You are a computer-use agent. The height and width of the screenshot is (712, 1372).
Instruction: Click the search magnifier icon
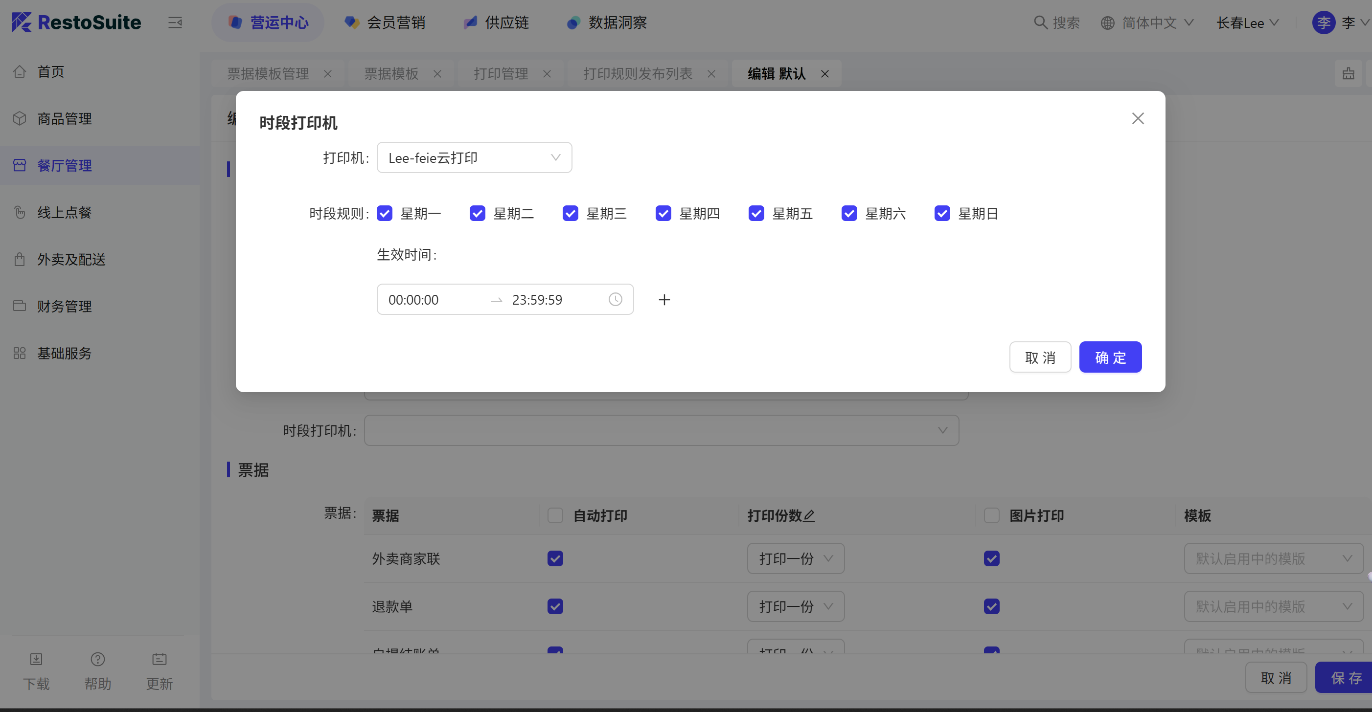(x=1040, y=22)
